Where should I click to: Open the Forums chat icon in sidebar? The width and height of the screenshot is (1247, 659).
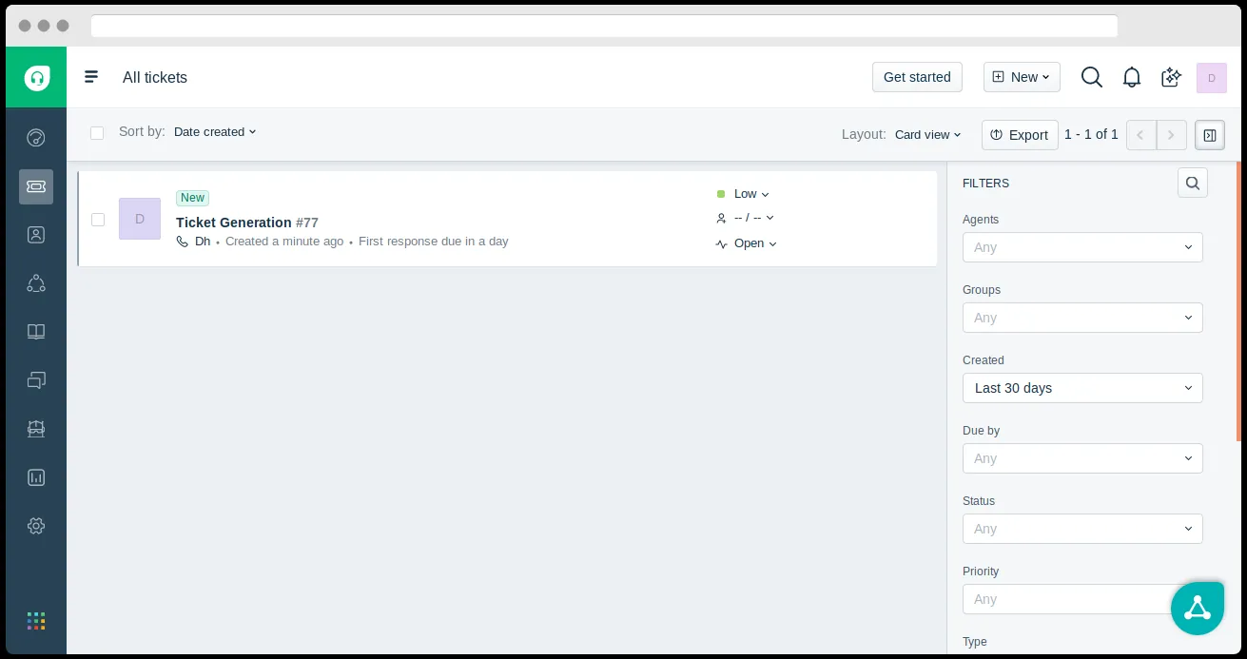36,380
